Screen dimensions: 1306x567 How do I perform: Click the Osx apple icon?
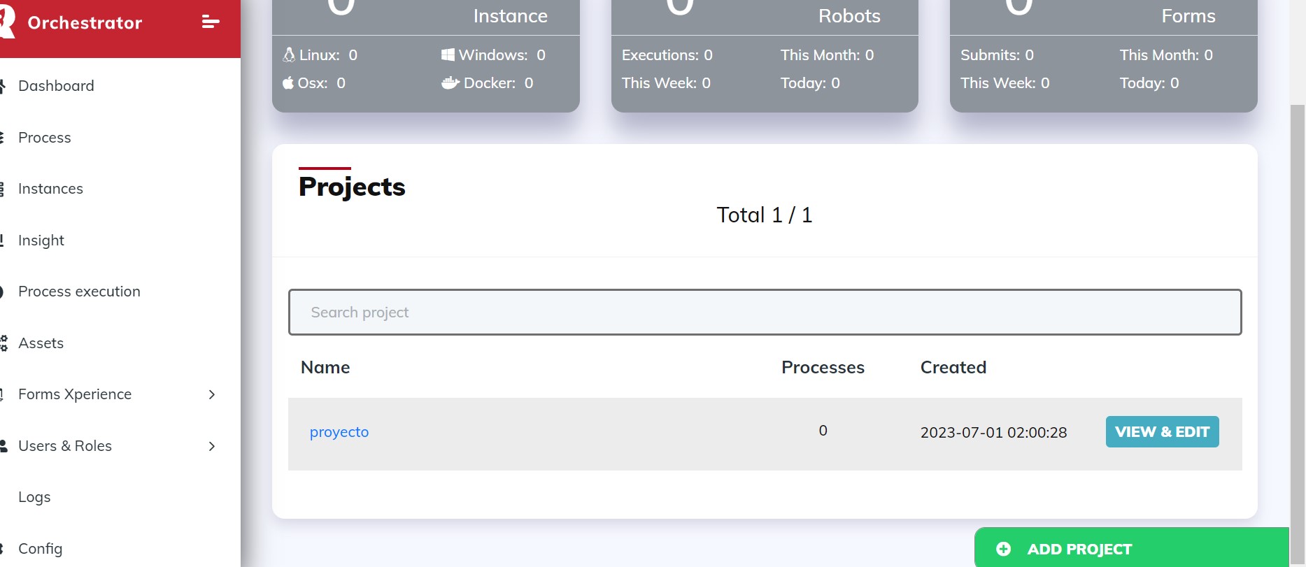click(x=288, y=83)
